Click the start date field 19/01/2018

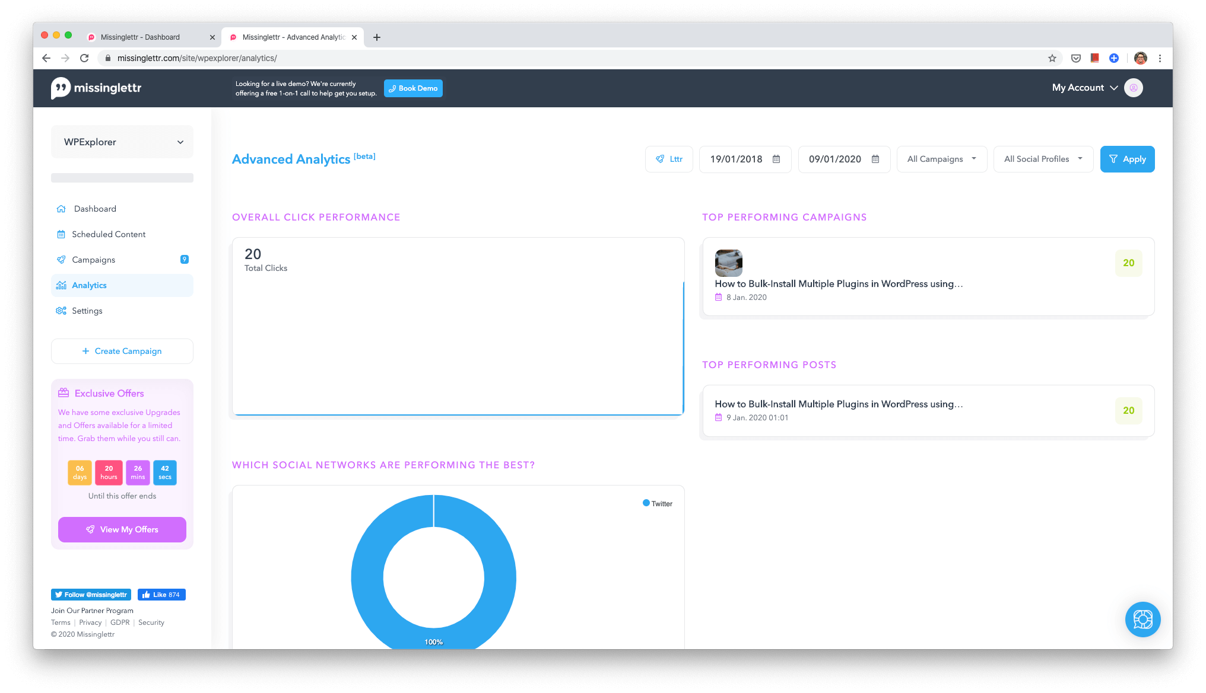point(745,159)
